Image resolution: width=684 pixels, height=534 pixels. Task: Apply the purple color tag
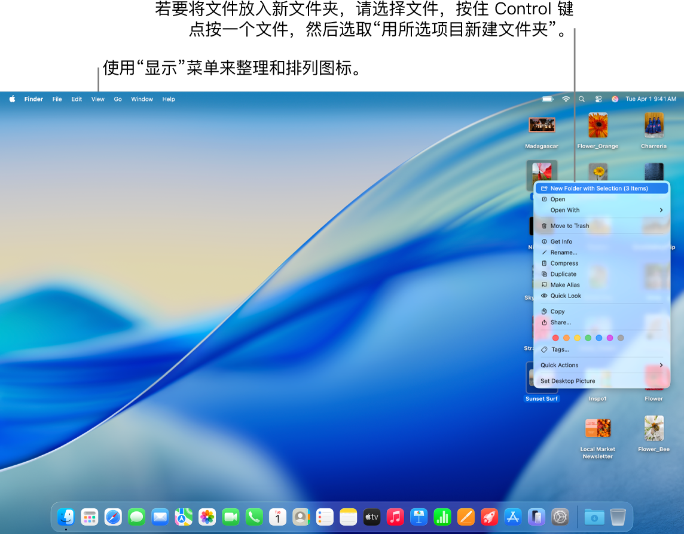(610, 338)
